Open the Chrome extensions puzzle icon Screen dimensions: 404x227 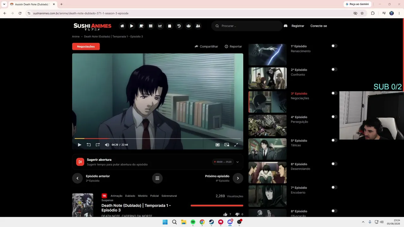pos(373,13)
